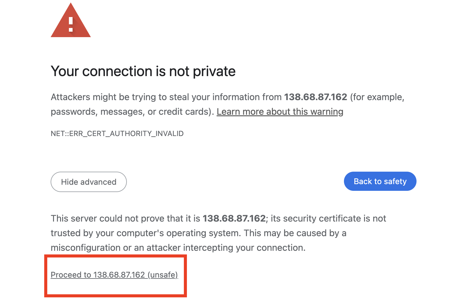Click the attackers warning paragraph text
The image size is (472, 308).
click(195, 104)
